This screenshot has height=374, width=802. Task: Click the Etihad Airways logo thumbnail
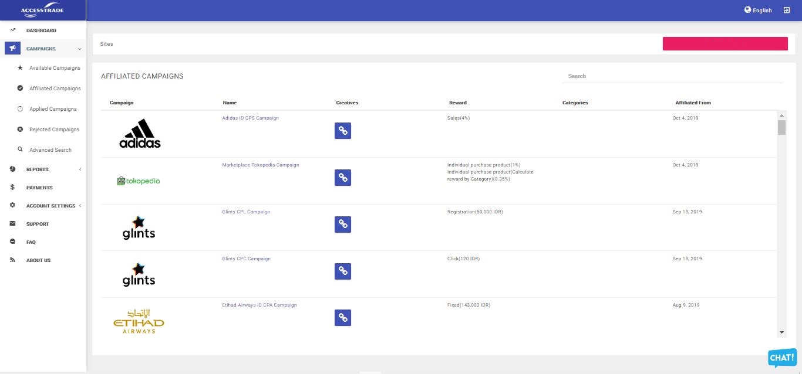coord(139,321)
